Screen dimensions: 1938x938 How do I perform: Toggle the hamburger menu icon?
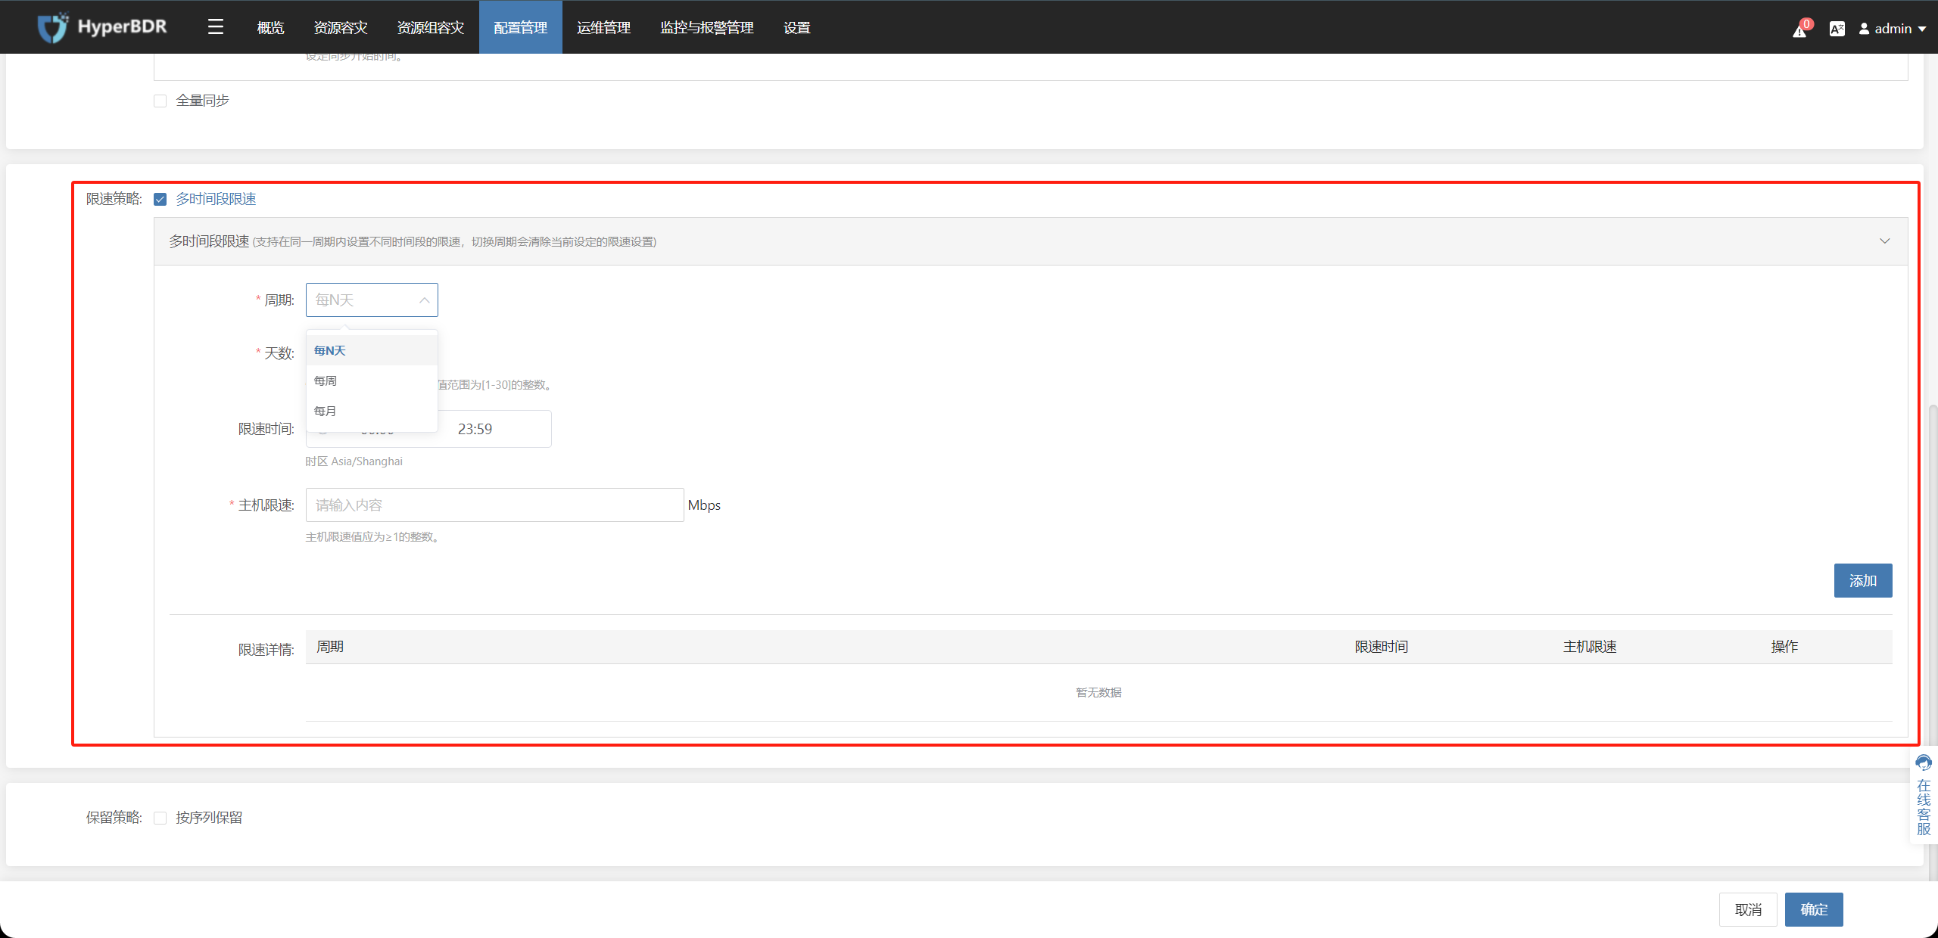[x=216, y=27]
